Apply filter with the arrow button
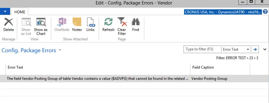The image size is (269, 103). [x=255, y=49]
